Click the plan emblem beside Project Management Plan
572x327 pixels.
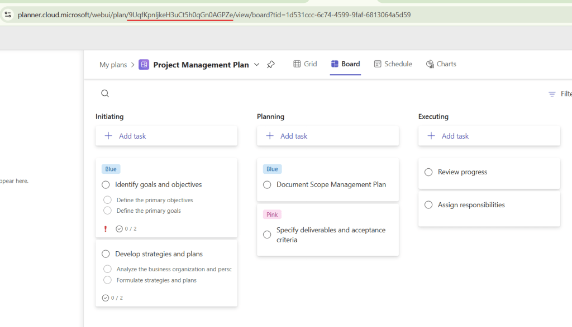pyautogui.click(x=144, y=64)
